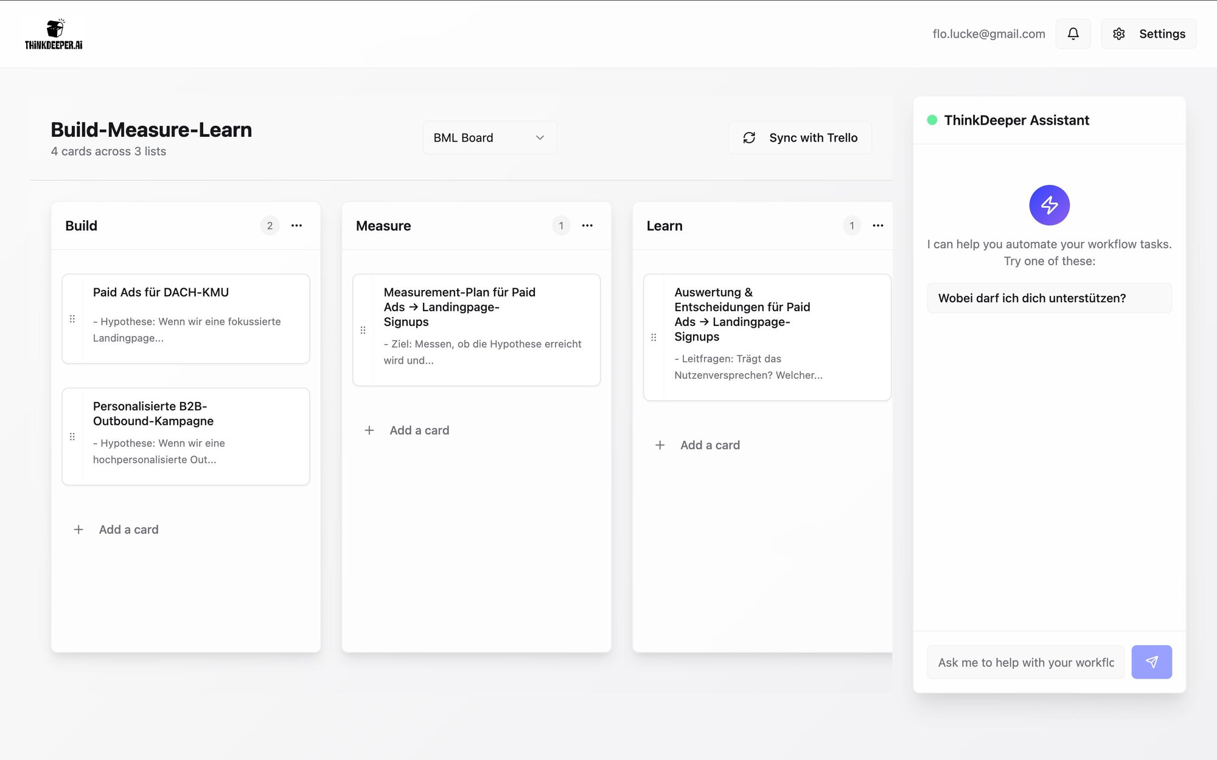
Task: Open the notifications bell
Action: coord(1073,34)
